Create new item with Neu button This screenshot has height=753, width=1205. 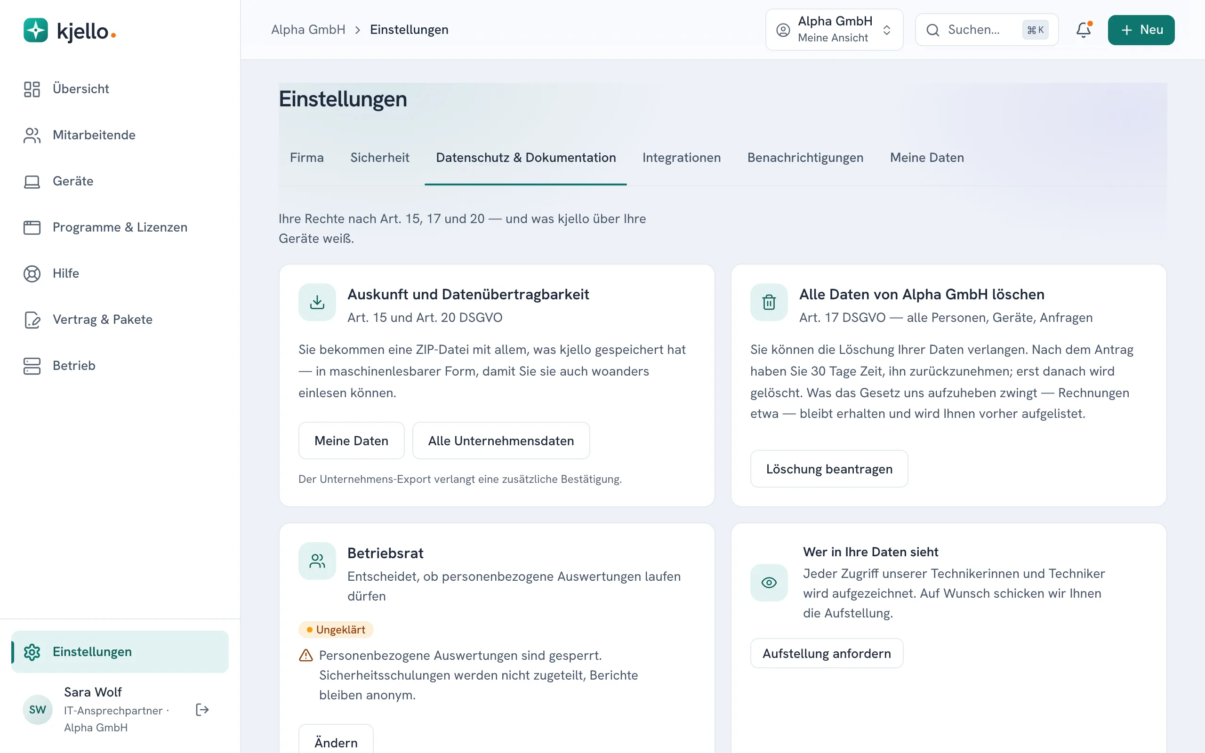pos(1141,30)
